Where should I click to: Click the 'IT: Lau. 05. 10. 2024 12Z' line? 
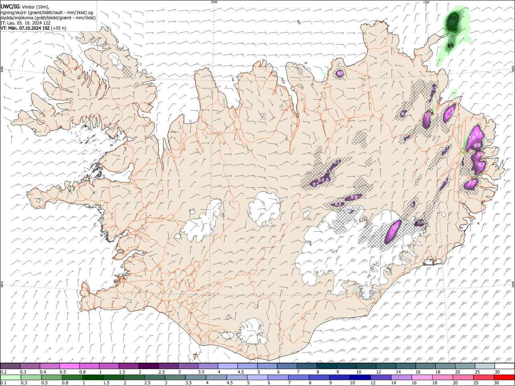tap(26, 23)
